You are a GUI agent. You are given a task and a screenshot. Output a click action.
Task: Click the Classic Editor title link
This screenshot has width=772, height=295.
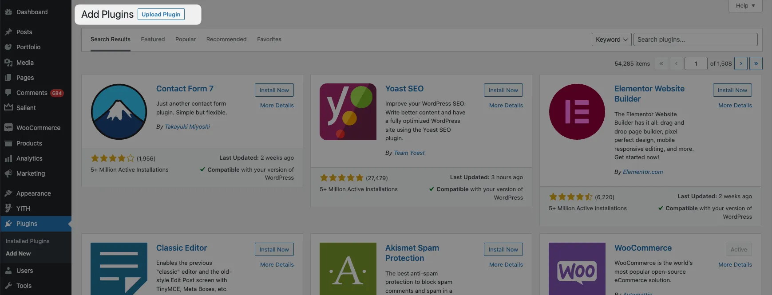tap(182, 248)
